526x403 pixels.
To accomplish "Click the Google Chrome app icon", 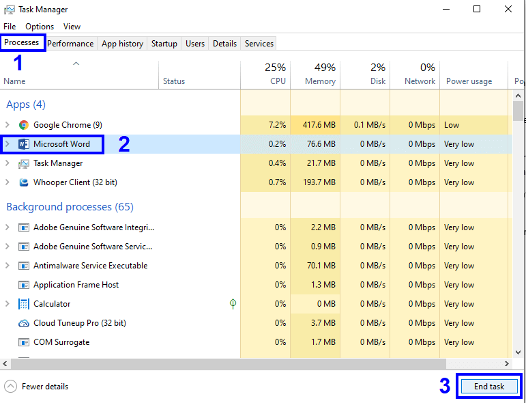I will [23, 125].
